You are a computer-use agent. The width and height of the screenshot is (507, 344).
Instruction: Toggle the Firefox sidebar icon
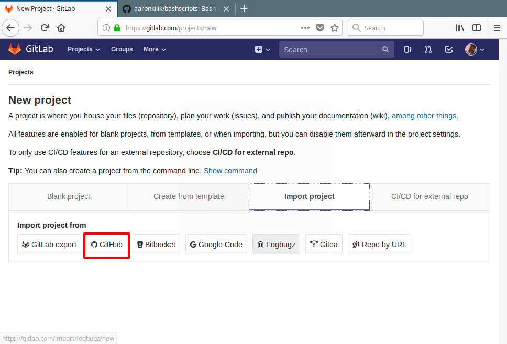pyautogui.click(x=477, y=28)
